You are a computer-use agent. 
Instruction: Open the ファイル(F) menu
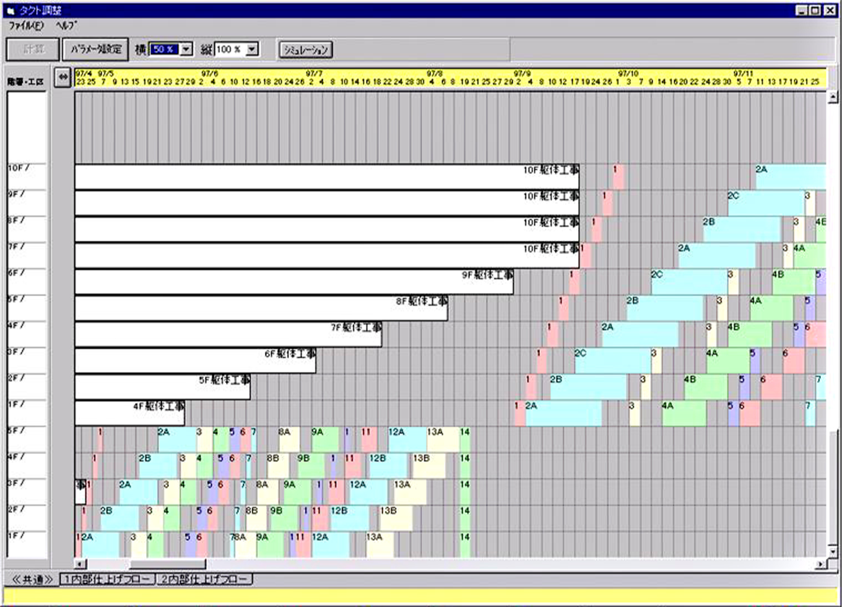click(26, 25)
